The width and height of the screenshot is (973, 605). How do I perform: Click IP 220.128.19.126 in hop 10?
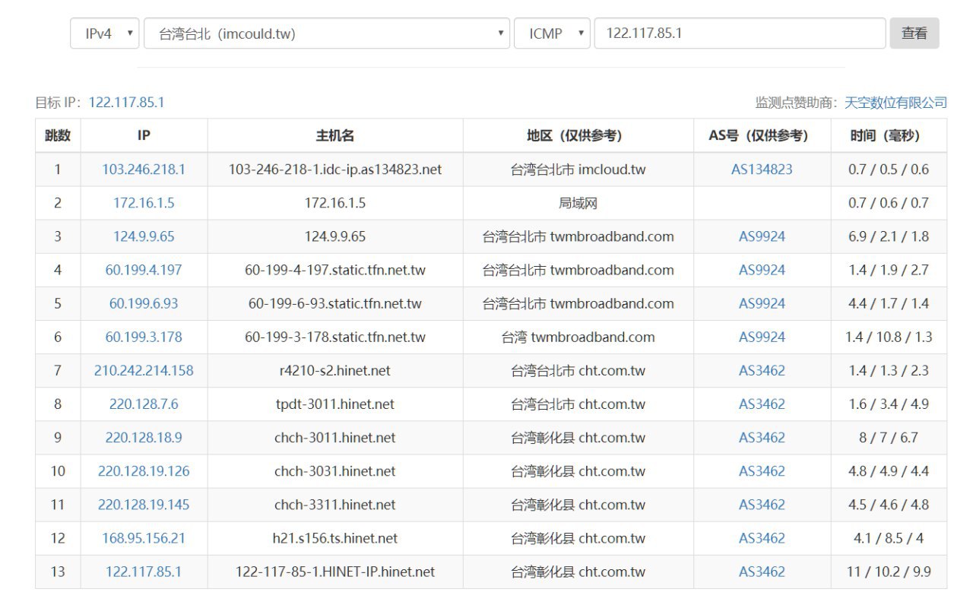(144, 471)
